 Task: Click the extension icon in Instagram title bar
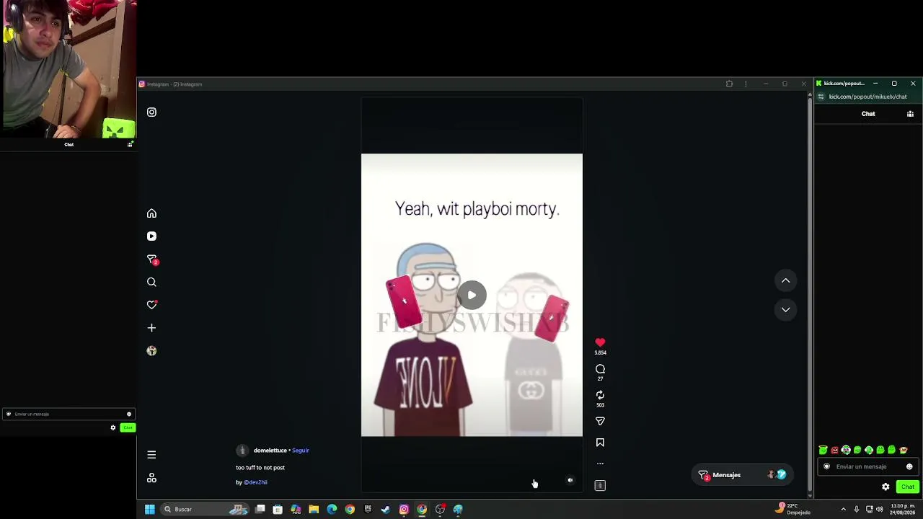[729, 84]
